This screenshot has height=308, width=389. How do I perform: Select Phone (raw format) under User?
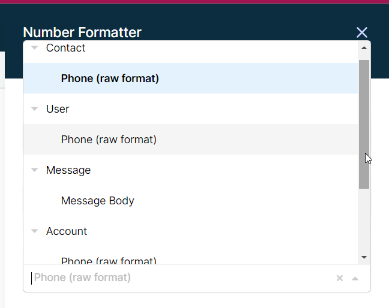(x=190, y=140)
